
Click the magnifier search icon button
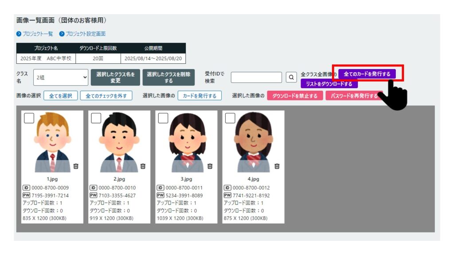tap(291, 77)
